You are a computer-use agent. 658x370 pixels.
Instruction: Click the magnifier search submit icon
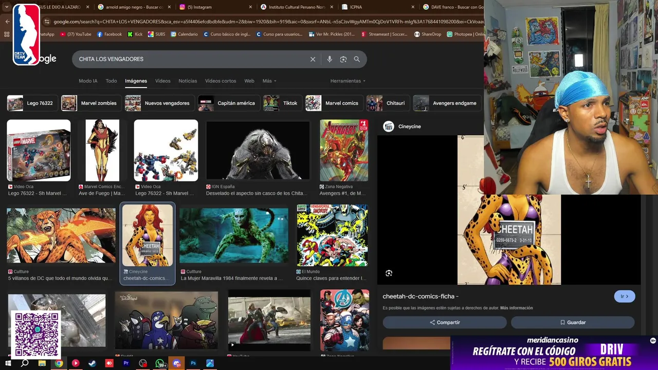click(357, 59)
